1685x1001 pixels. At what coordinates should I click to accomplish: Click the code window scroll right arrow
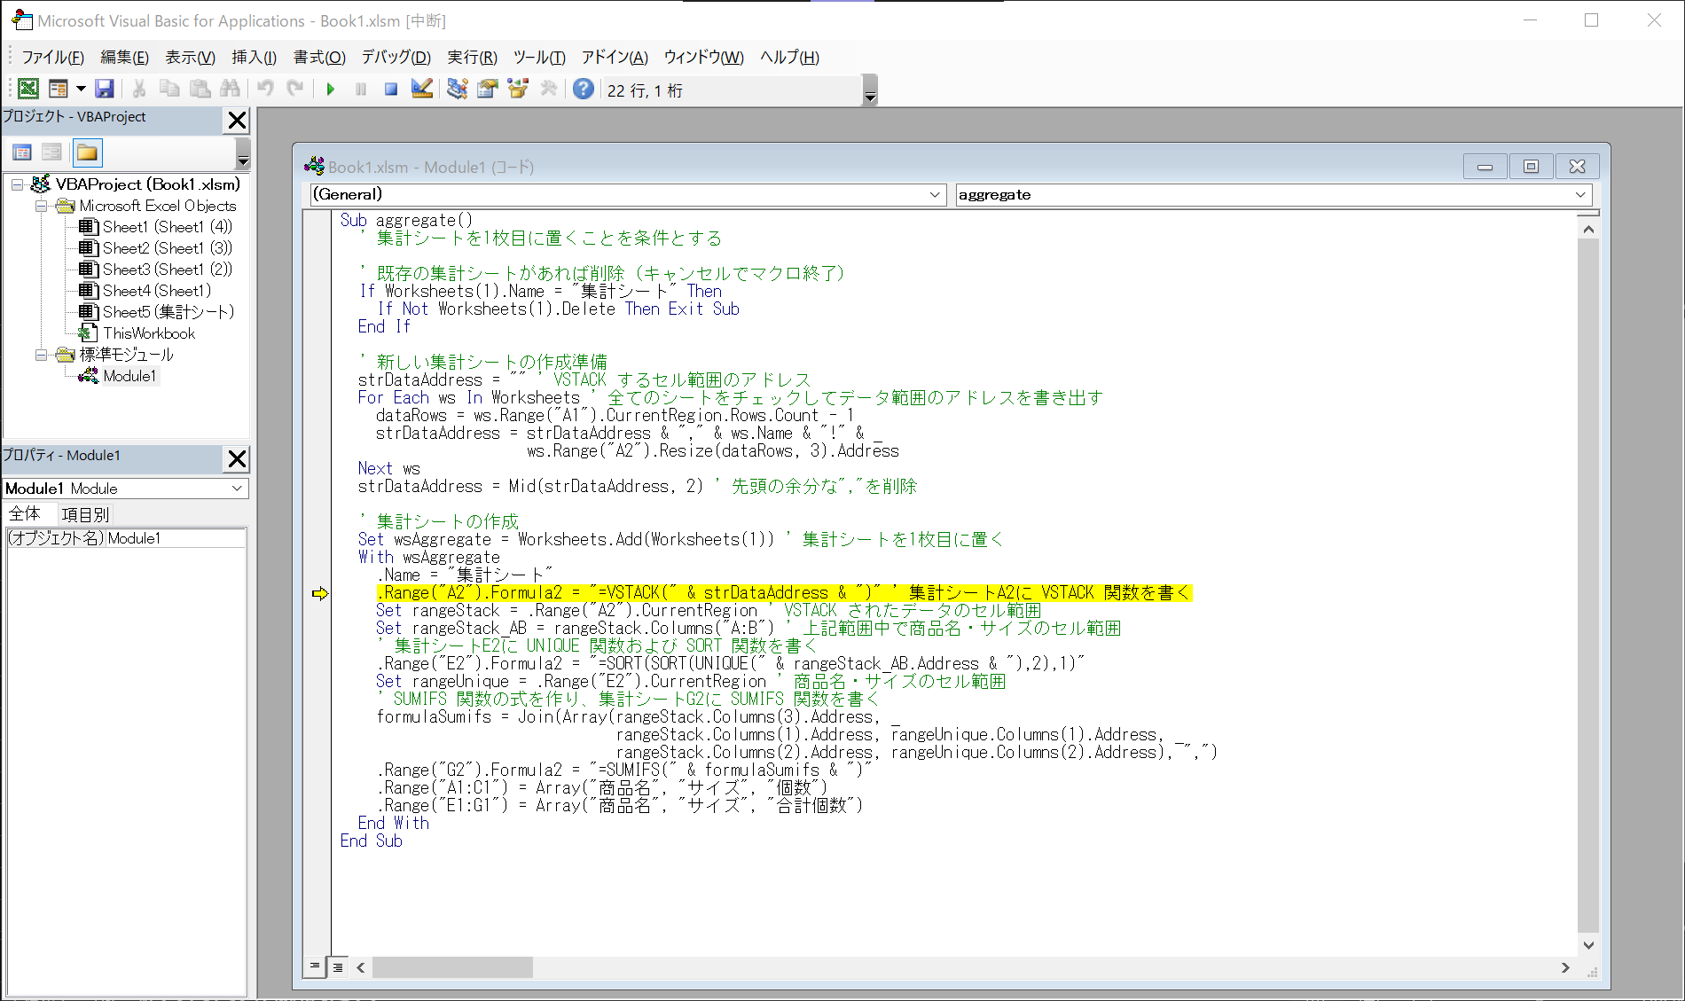click(1565, 967)
